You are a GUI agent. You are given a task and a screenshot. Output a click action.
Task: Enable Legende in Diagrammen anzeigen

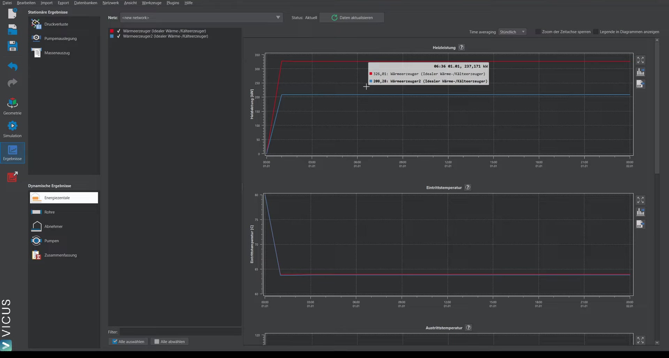[596, 32]
